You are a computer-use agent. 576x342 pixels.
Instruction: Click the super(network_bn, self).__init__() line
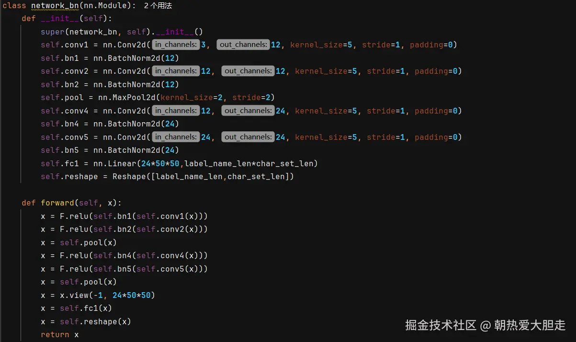[x=122, y=32]
